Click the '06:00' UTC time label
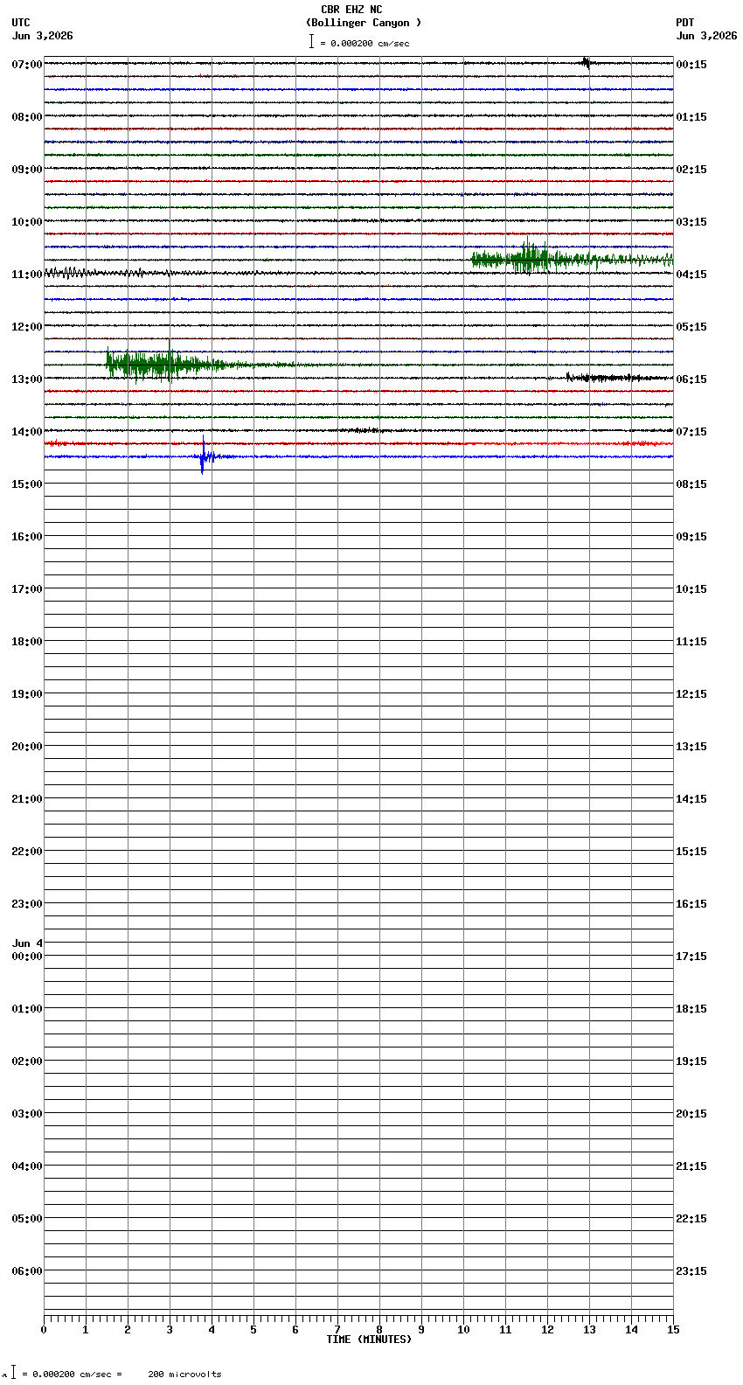Screen dimensions: 743x1385 (x=27, y=1270)
